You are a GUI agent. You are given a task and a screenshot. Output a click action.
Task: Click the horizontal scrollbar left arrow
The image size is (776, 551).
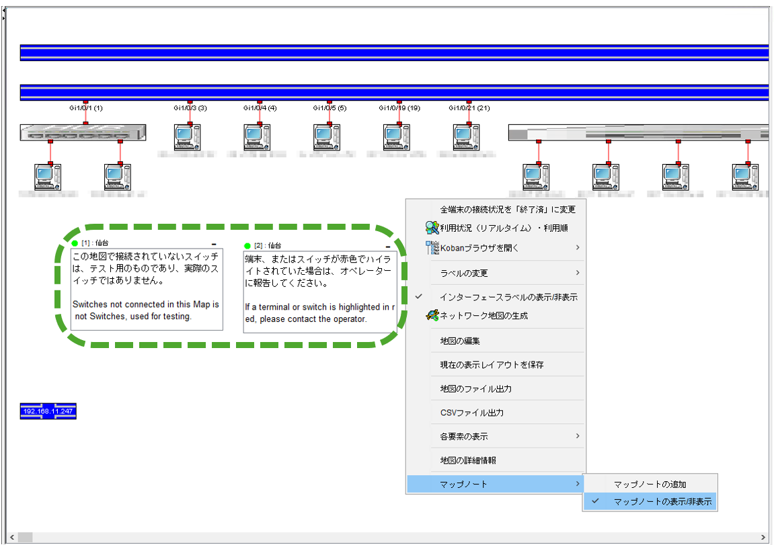12,537
